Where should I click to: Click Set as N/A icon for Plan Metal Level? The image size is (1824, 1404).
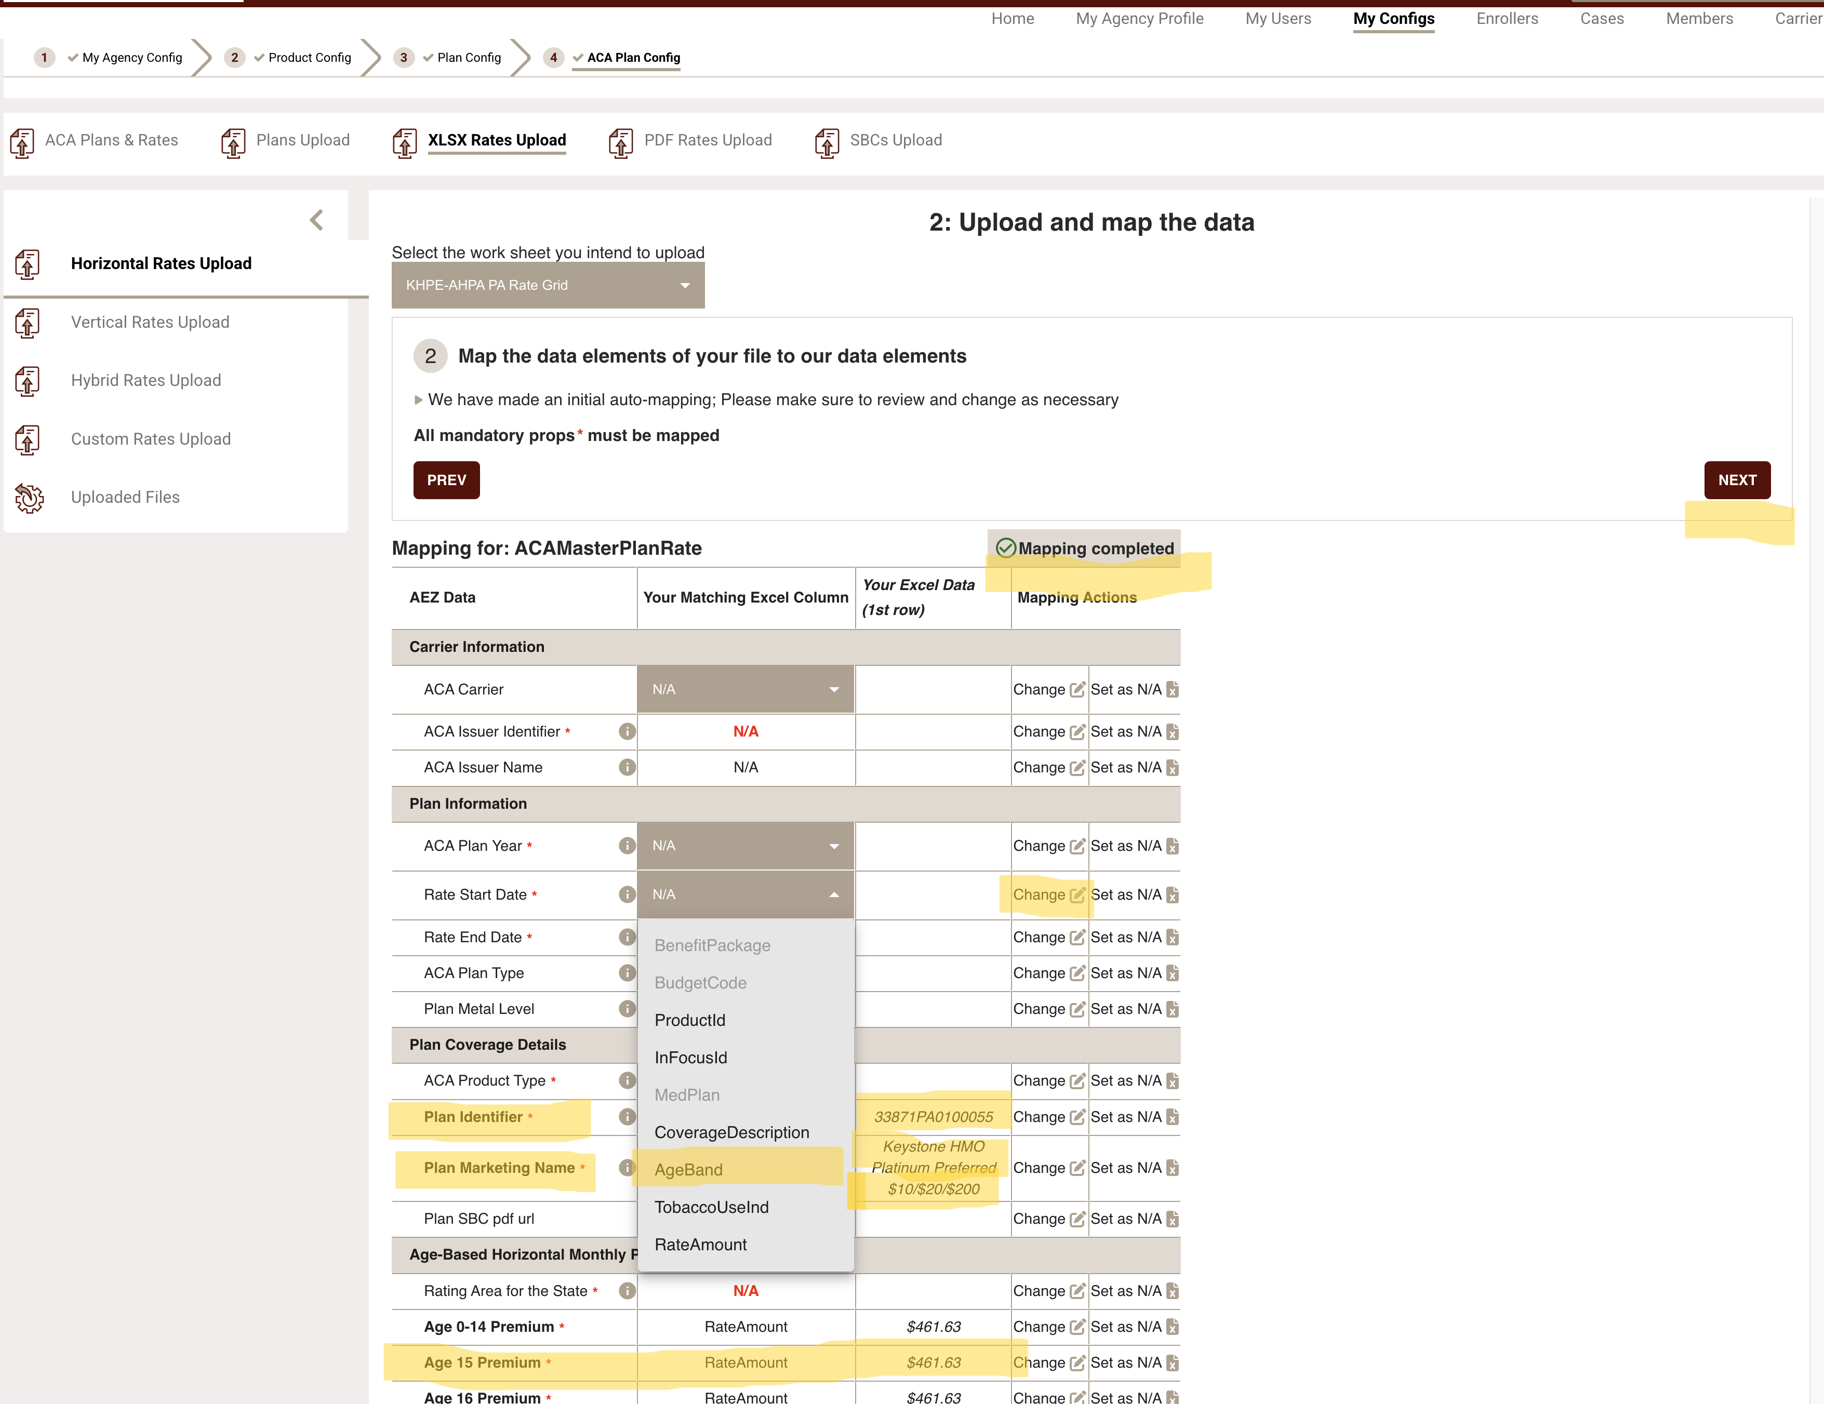tap(1173, 1009)
